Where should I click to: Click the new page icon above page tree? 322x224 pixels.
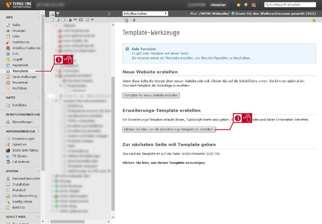[52, 14]
